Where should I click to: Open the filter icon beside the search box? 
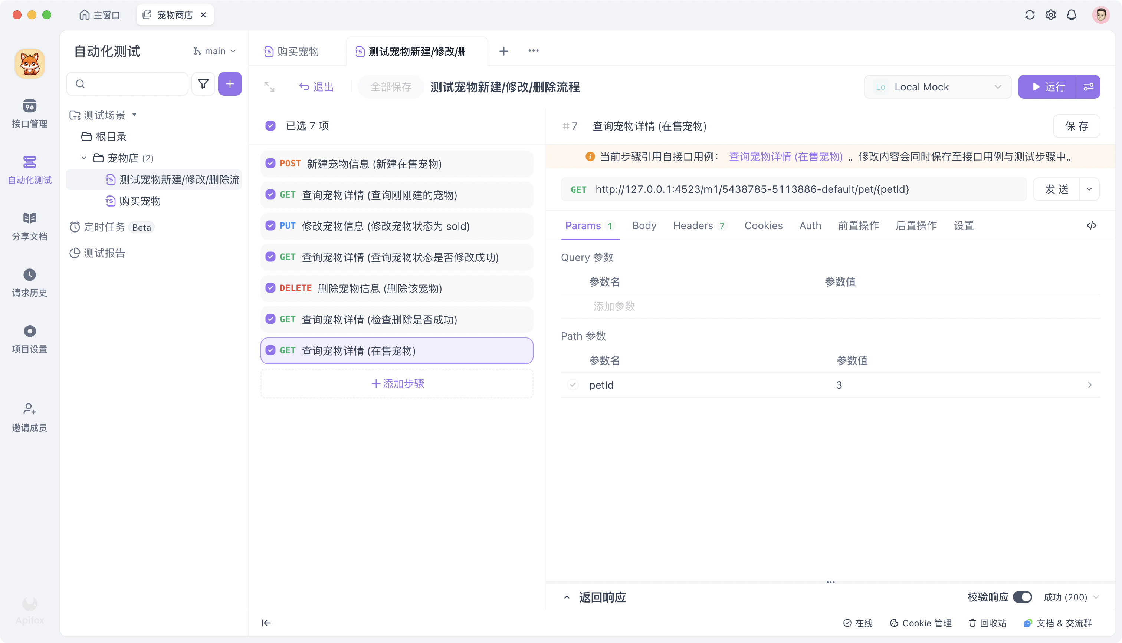pos(203,83)
